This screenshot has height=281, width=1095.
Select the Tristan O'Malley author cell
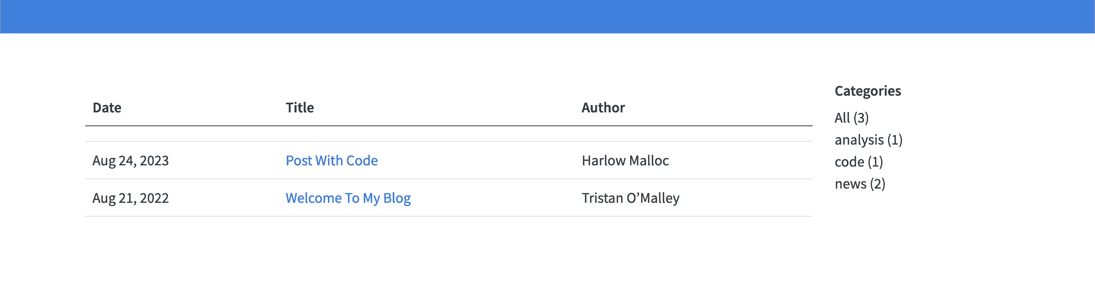point(630,198)
